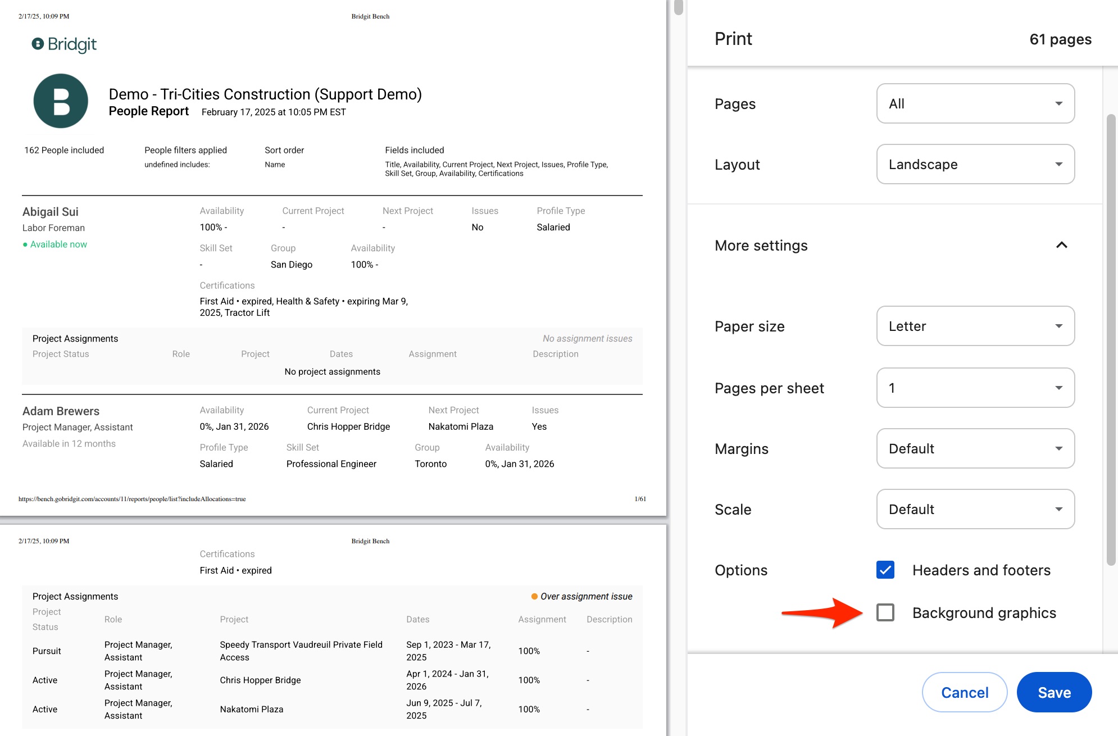Click the Pursuit project status cell
This screenshot has height=736, width=1118.
tap(47, 651)
